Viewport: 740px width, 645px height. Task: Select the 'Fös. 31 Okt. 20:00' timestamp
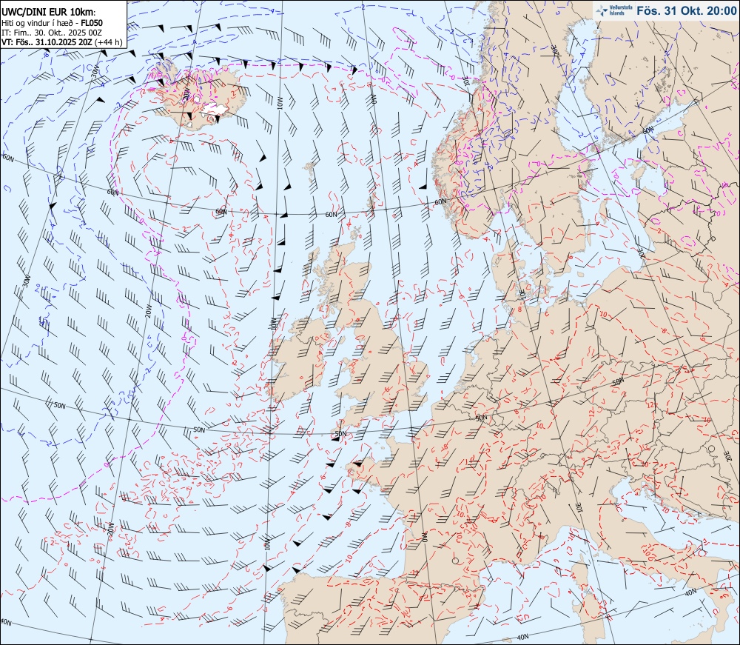tap(686, 10)
